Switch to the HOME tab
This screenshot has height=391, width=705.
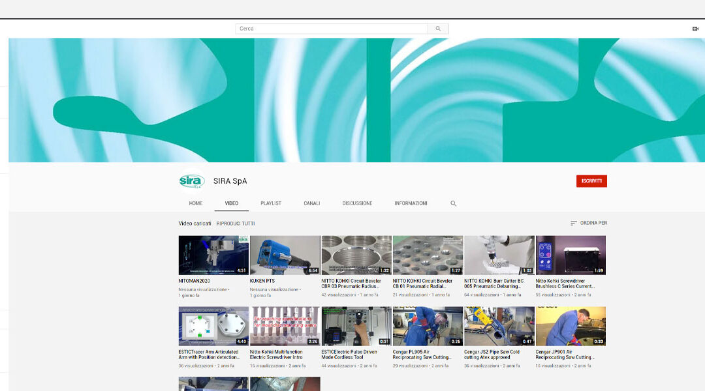click(x=196, y=203)
